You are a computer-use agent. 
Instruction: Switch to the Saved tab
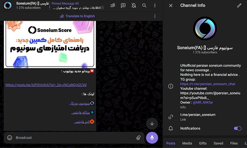[218, 143]
